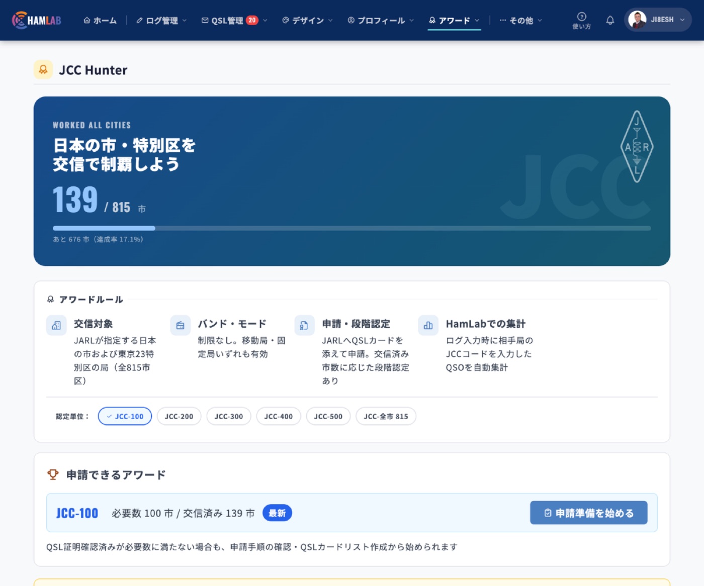Open the 使い方 help icon
Screen dimensions: 704x586
pyautogui.click(x=582, y=20)
